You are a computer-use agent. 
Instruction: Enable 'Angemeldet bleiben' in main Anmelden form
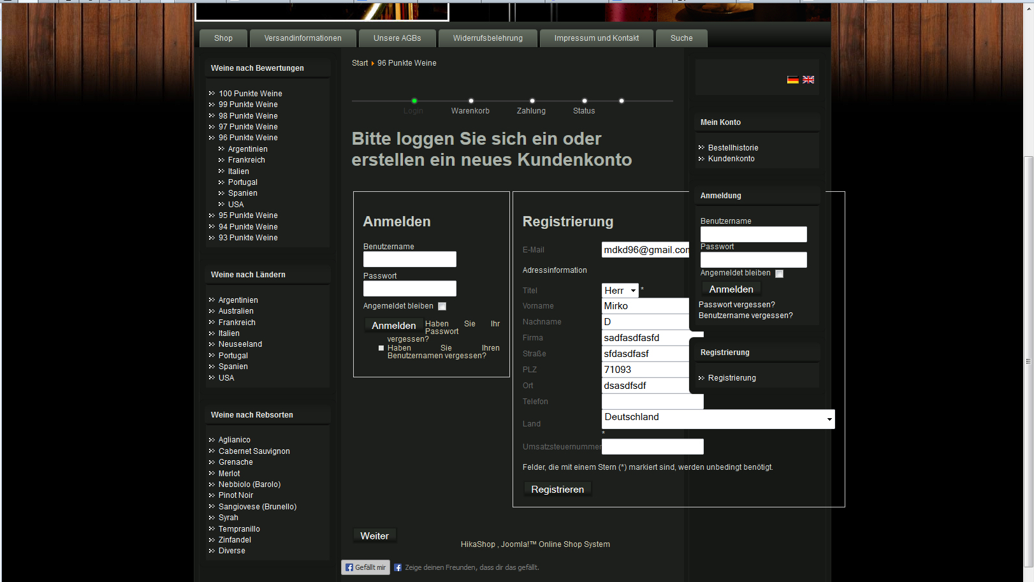click(x=442, y=307)
